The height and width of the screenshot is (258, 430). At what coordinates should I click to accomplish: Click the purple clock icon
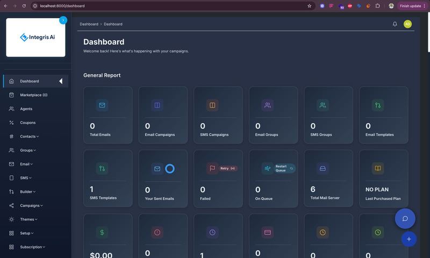212,233
